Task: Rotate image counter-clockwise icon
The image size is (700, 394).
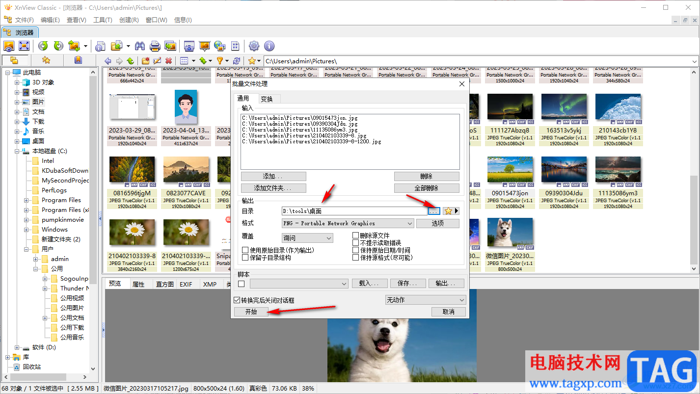Action: [x=43, y=46]
